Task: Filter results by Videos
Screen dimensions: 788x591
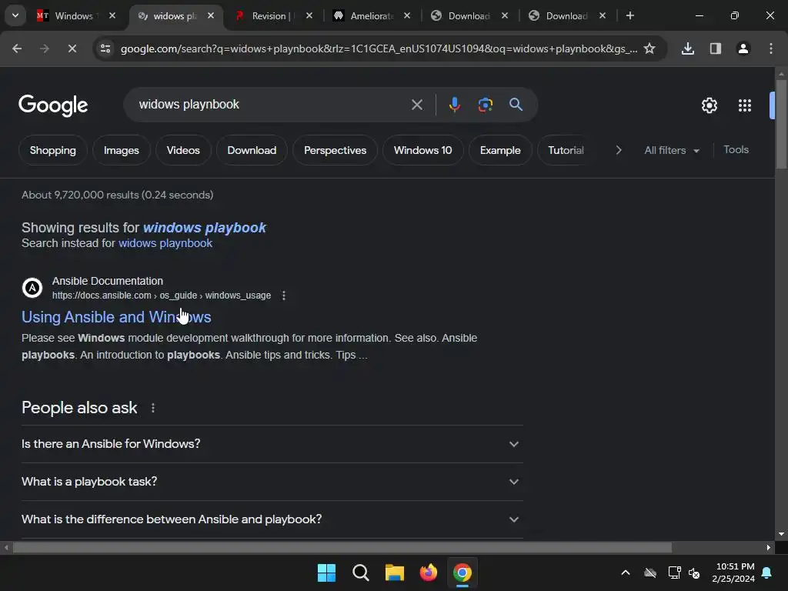Action: pyautogui.click(x=183, y=150)
